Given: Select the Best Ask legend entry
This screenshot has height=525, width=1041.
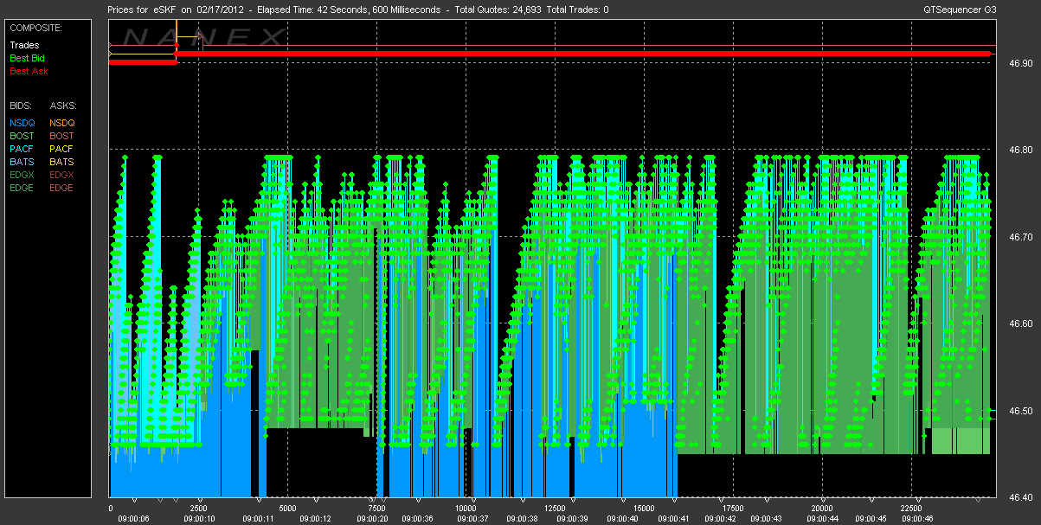Looking at the screenshot, I should 29,71.
